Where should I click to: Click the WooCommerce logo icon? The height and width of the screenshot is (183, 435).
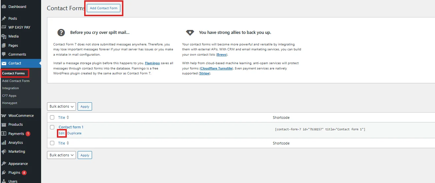4,116
